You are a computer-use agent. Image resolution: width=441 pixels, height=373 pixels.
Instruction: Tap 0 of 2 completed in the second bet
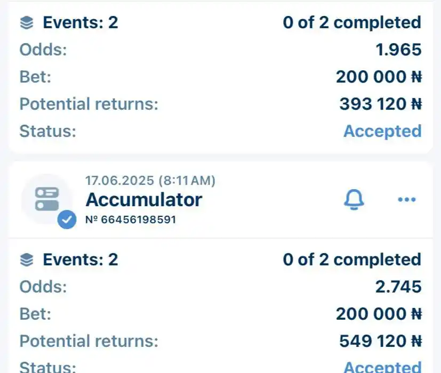click(x=352, y=260)
